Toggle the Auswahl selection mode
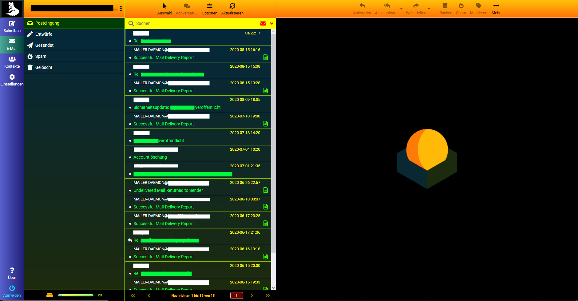The height and width of the screenshot is (301, 578). pos(164,6)
